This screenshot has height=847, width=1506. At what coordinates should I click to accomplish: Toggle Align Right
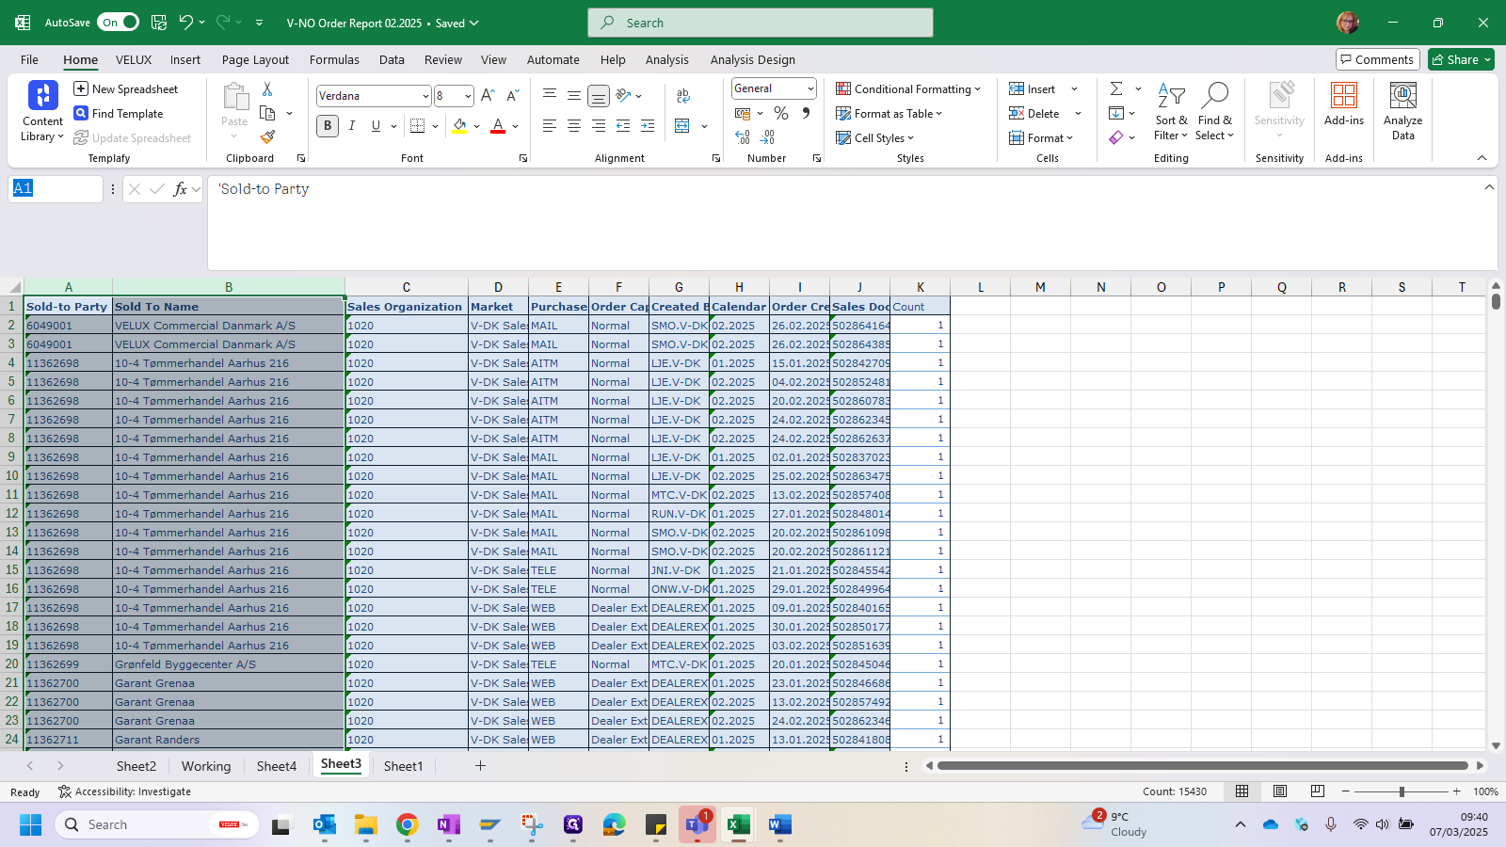(x=598, y=125)
